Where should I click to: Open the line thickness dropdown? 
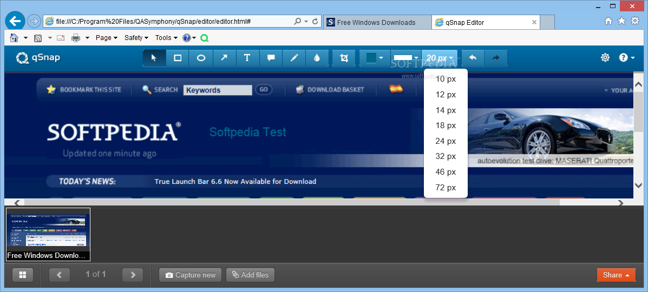coord(405,58)
